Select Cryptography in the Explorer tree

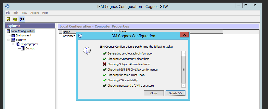[29, 44]
